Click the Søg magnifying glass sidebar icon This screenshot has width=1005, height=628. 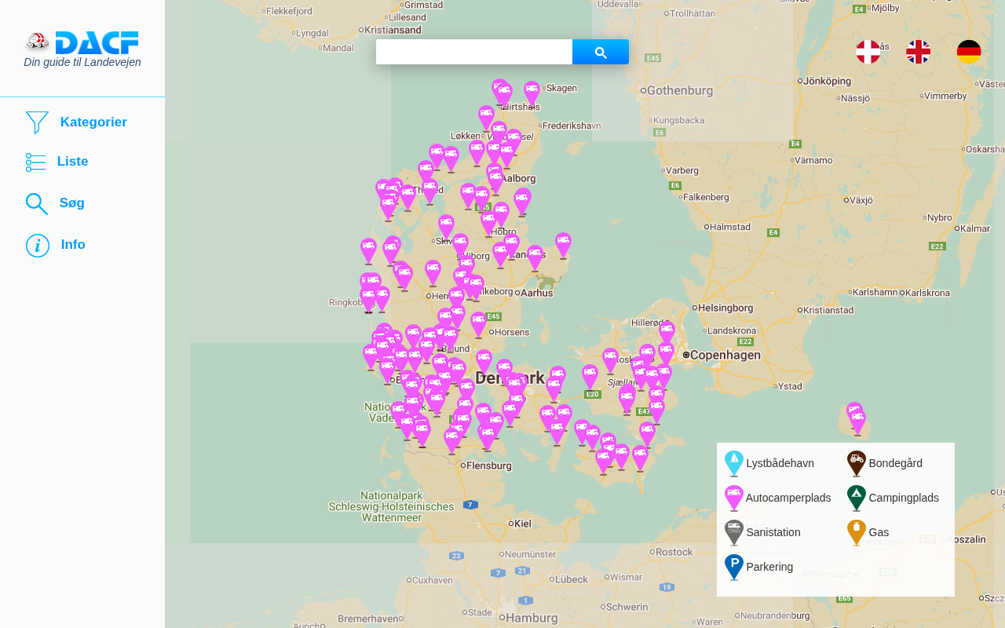pyautogui.click(x=37, y=204)
